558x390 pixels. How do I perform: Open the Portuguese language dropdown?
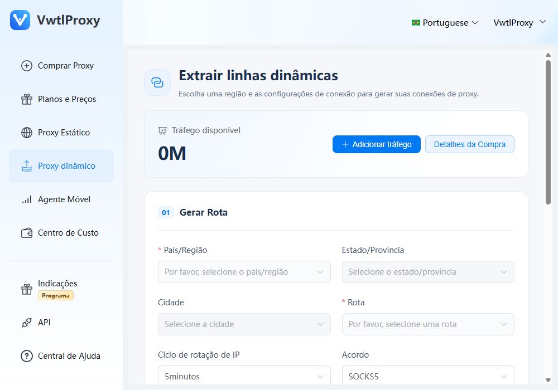[445, 23]
